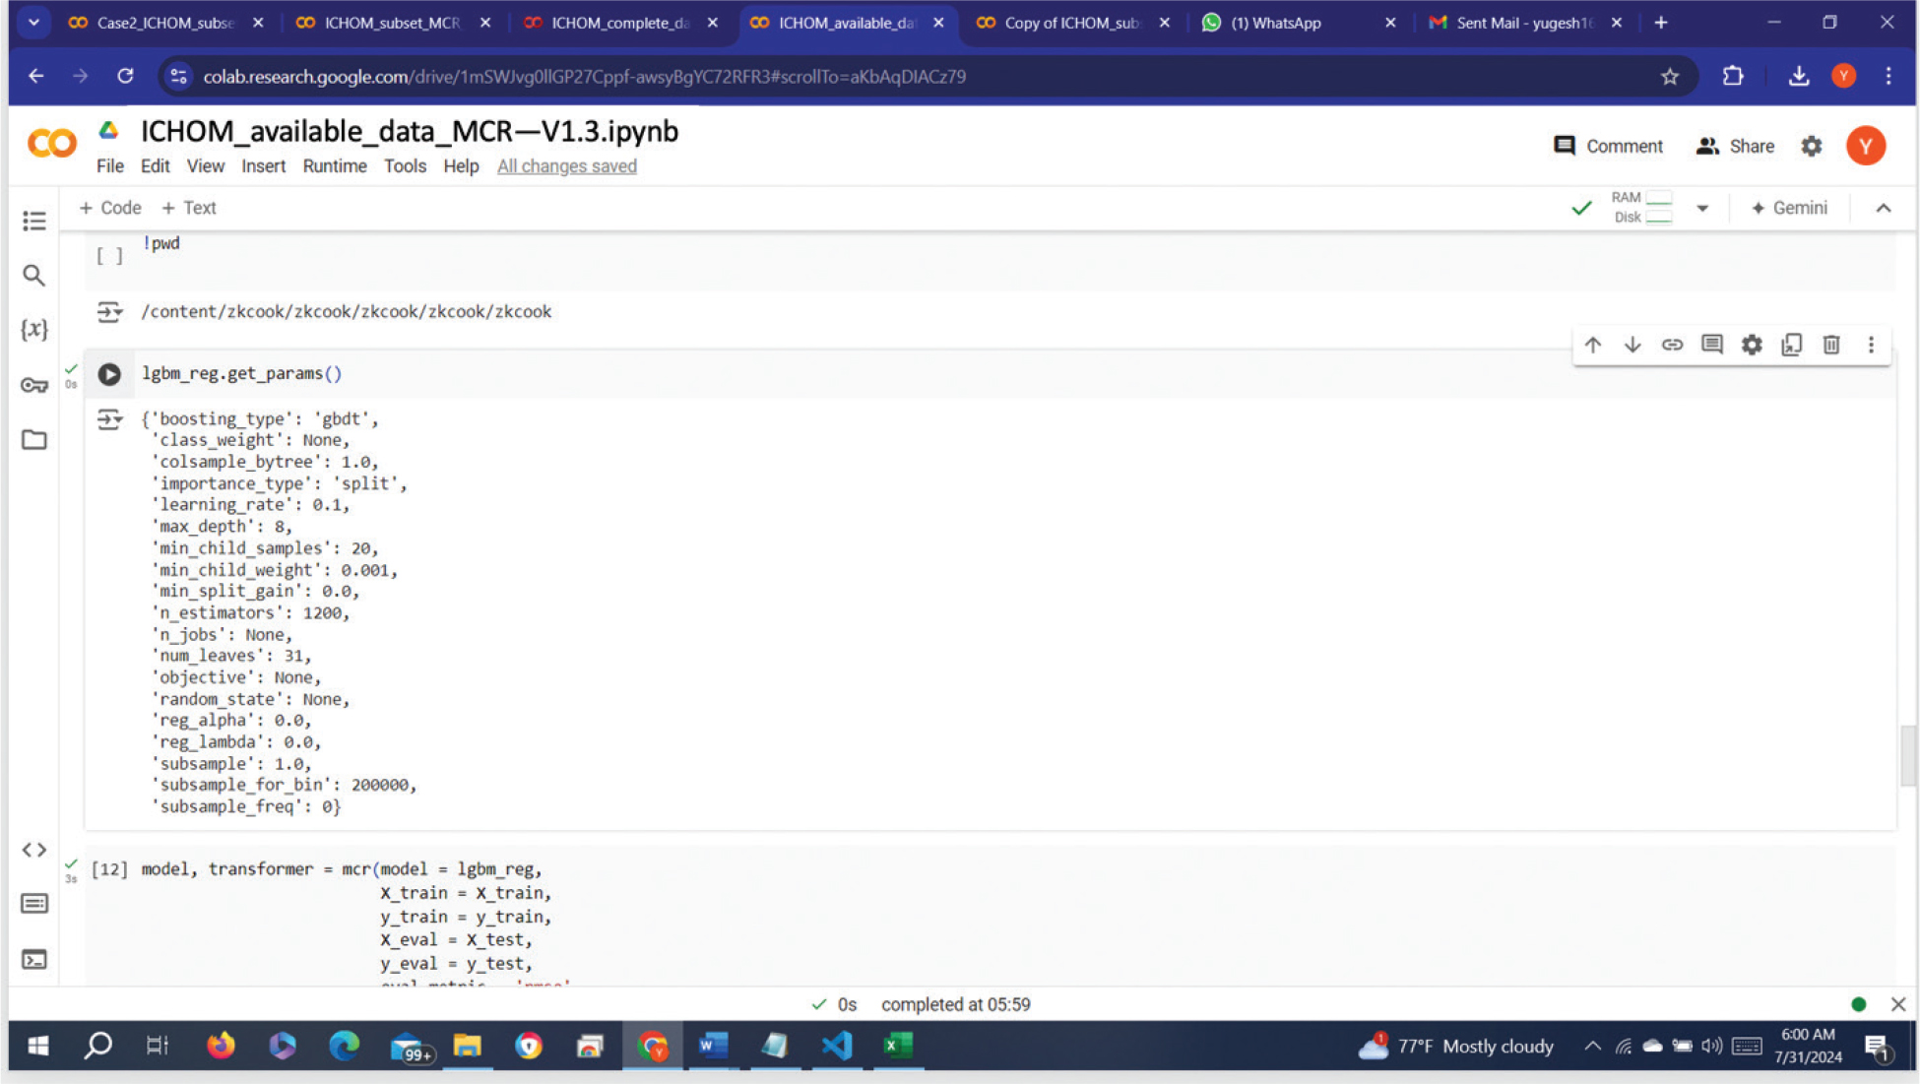The height and width of the screenshot is (1084, 1920).
Task: Copy link to cell icon
Action: (x=1672, y=345)
